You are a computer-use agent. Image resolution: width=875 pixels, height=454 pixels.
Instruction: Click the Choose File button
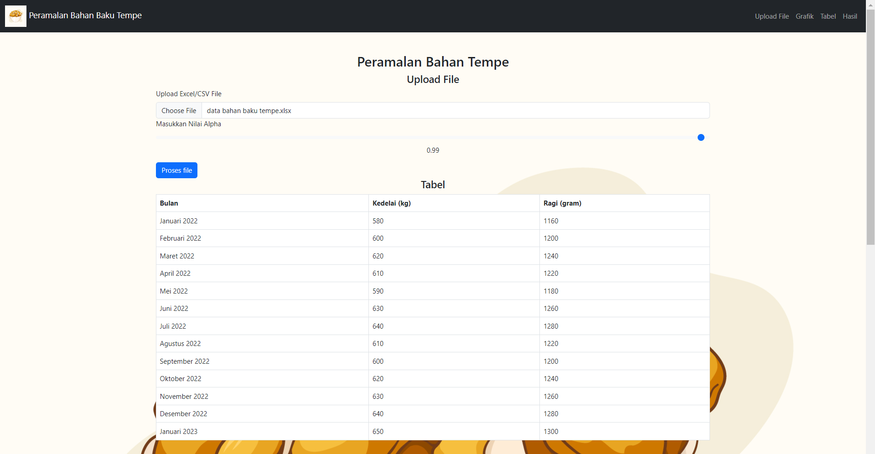point(179,110)
